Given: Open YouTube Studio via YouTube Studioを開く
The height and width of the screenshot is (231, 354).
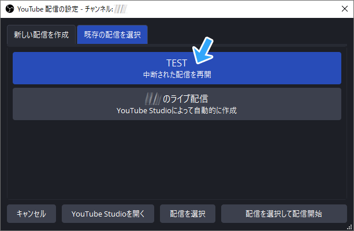Looking at the screenshot, I should coord(108,214).
